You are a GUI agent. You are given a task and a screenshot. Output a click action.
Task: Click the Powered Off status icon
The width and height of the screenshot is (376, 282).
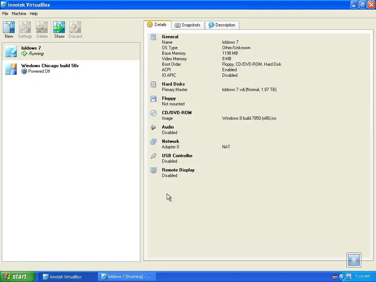(24, 71)
